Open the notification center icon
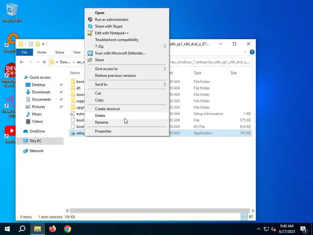 (304, 229)
